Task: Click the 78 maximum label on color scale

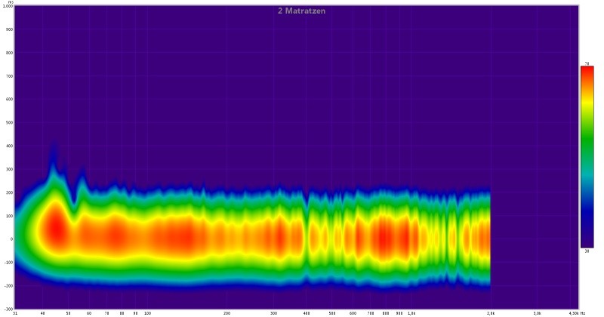Action: (x=587, y=64)
